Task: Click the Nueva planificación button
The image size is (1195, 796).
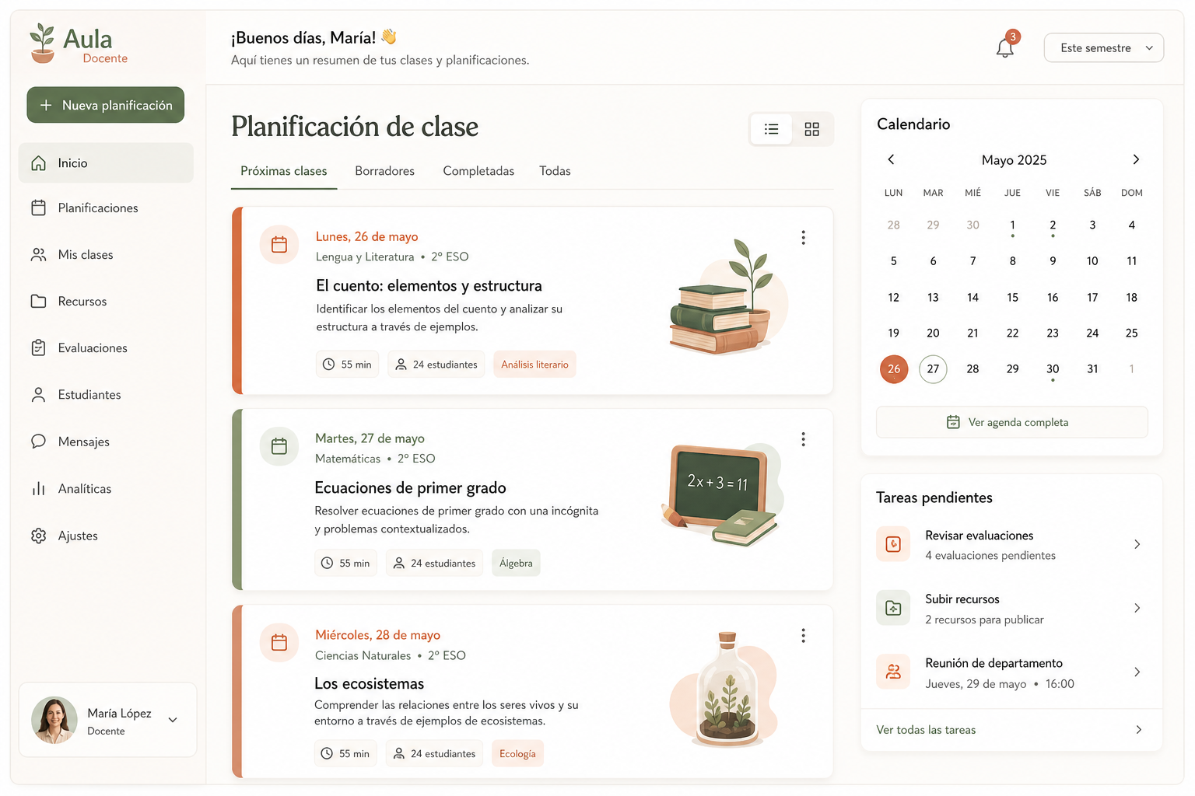Action: click(x=106, y=105)
